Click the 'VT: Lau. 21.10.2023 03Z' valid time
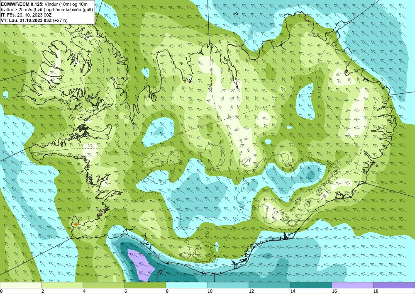Screen dimensions: 415x294 coord(27,20)
